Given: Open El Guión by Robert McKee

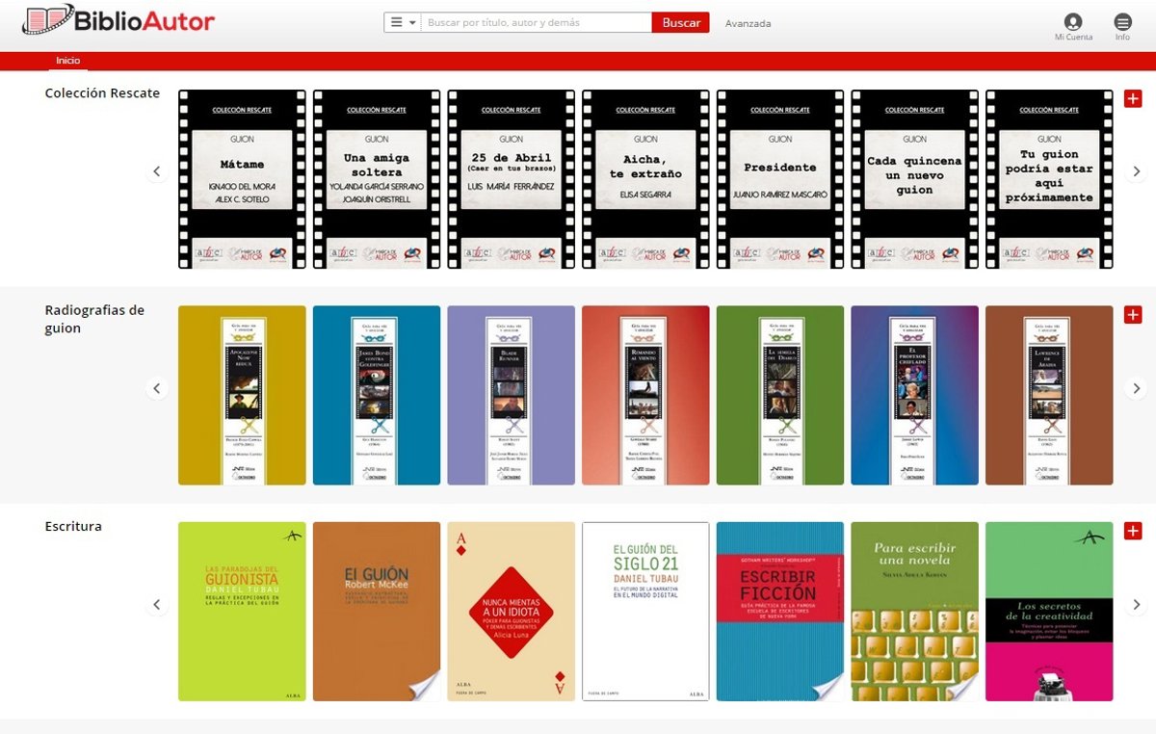Looking at the screenshot, I should [377, 611].
